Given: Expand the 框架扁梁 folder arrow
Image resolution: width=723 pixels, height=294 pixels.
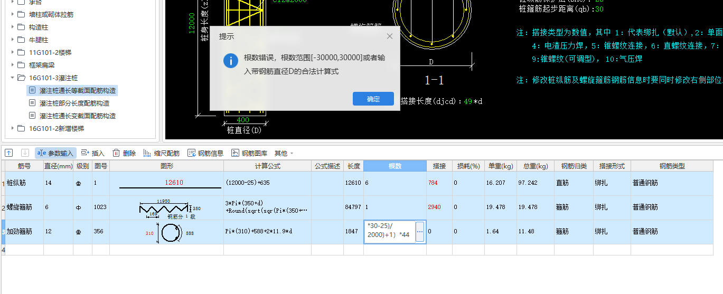Looking at the screenshot, I should pyautogui.click(x=13, y=65).
